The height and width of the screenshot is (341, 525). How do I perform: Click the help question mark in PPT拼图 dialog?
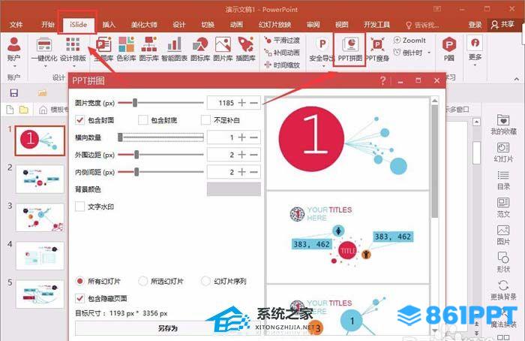point(382,80)
